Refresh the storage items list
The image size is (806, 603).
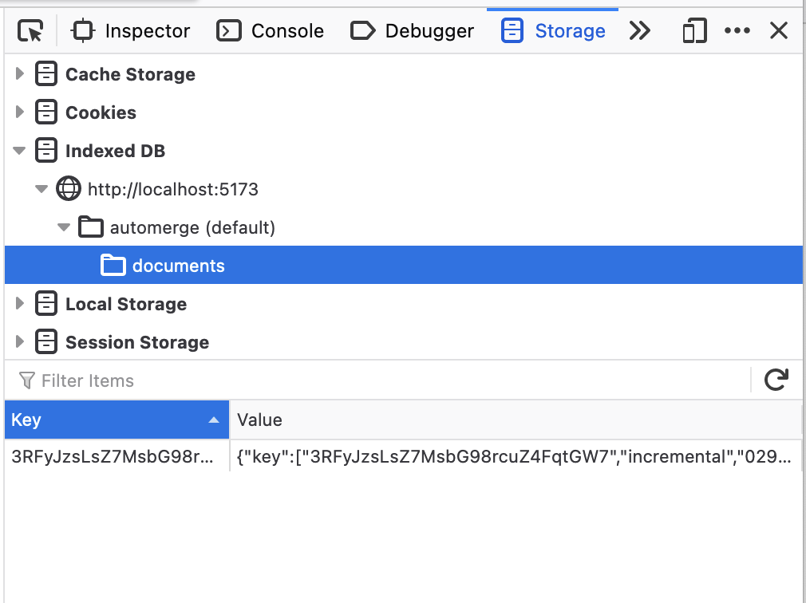coord(776,380)
